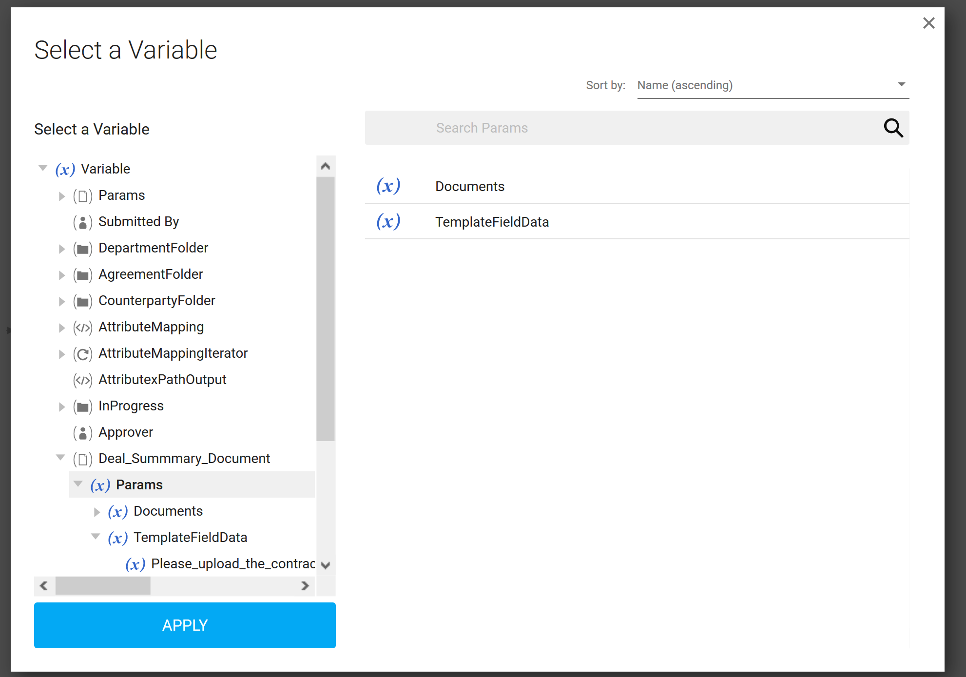Select the CounterpartyFolder label
966x677 pixels.
[x=157, y=301]
